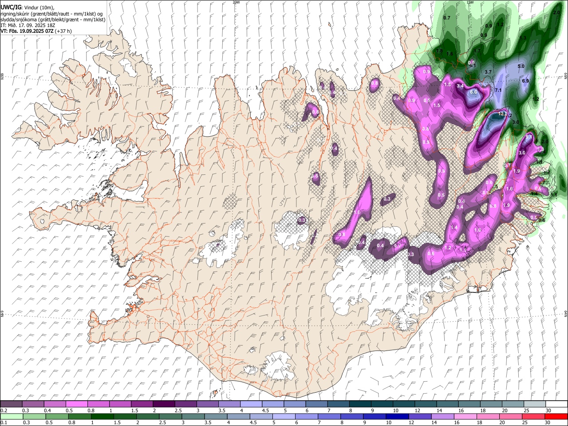This screenshot has width=568, height=426.
Task: Click the 6.9 rain value on the map
Action: (525, 81)
